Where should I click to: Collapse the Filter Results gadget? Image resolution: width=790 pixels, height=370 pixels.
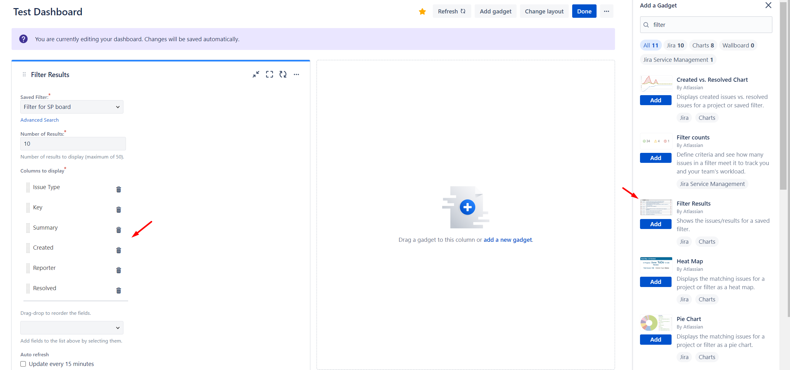[256, 74]
